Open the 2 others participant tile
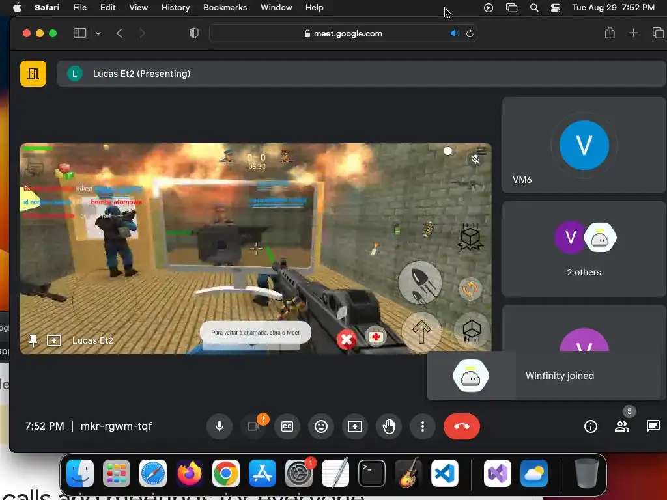This screenshot has height=500, width=667. click(584, 249)
